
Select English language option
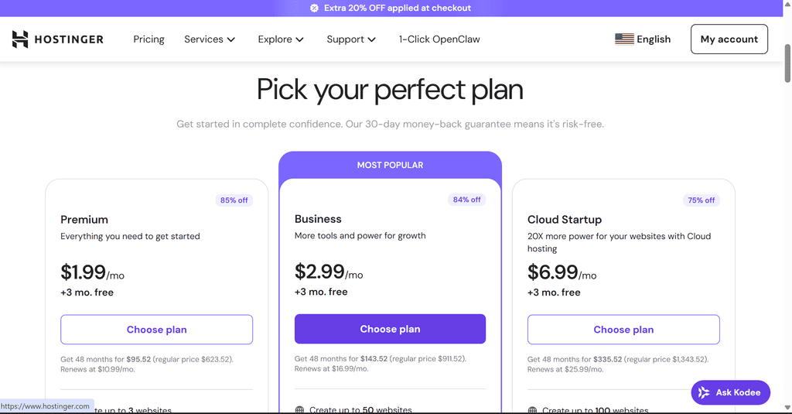(654, 39)
